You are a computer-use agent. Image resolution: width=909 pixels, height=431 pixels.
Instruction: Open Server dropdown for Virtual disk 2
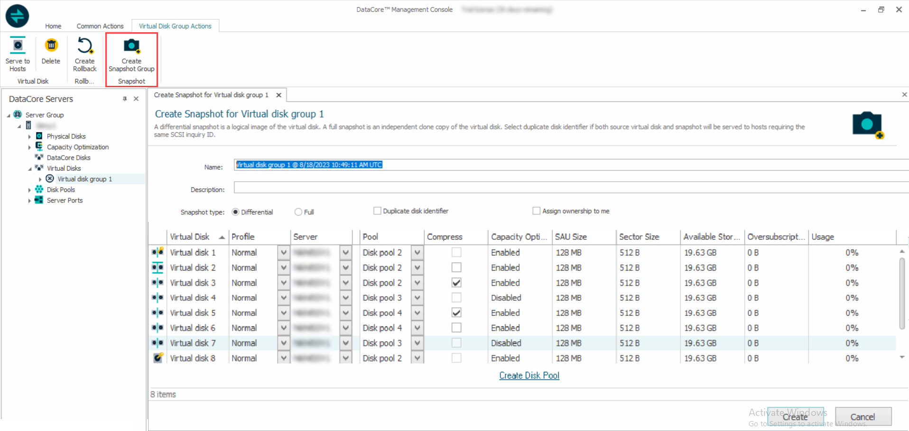[346, 267]
